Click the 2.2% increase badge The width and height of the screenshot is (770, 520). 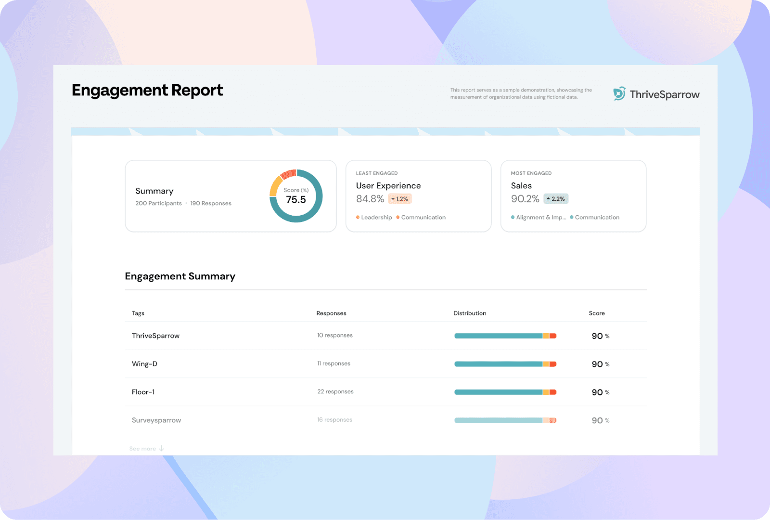tap(556, 199)
